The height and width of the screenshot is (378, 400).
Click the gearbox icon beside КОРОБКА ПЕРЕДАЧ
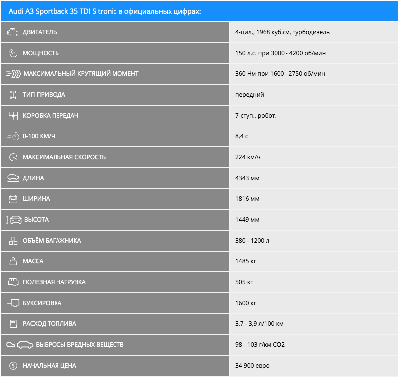tap(13, 116)
